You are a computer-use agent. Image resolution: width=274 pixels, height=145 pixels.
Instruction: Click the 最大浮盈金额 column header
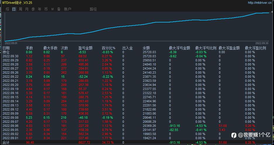229,48
